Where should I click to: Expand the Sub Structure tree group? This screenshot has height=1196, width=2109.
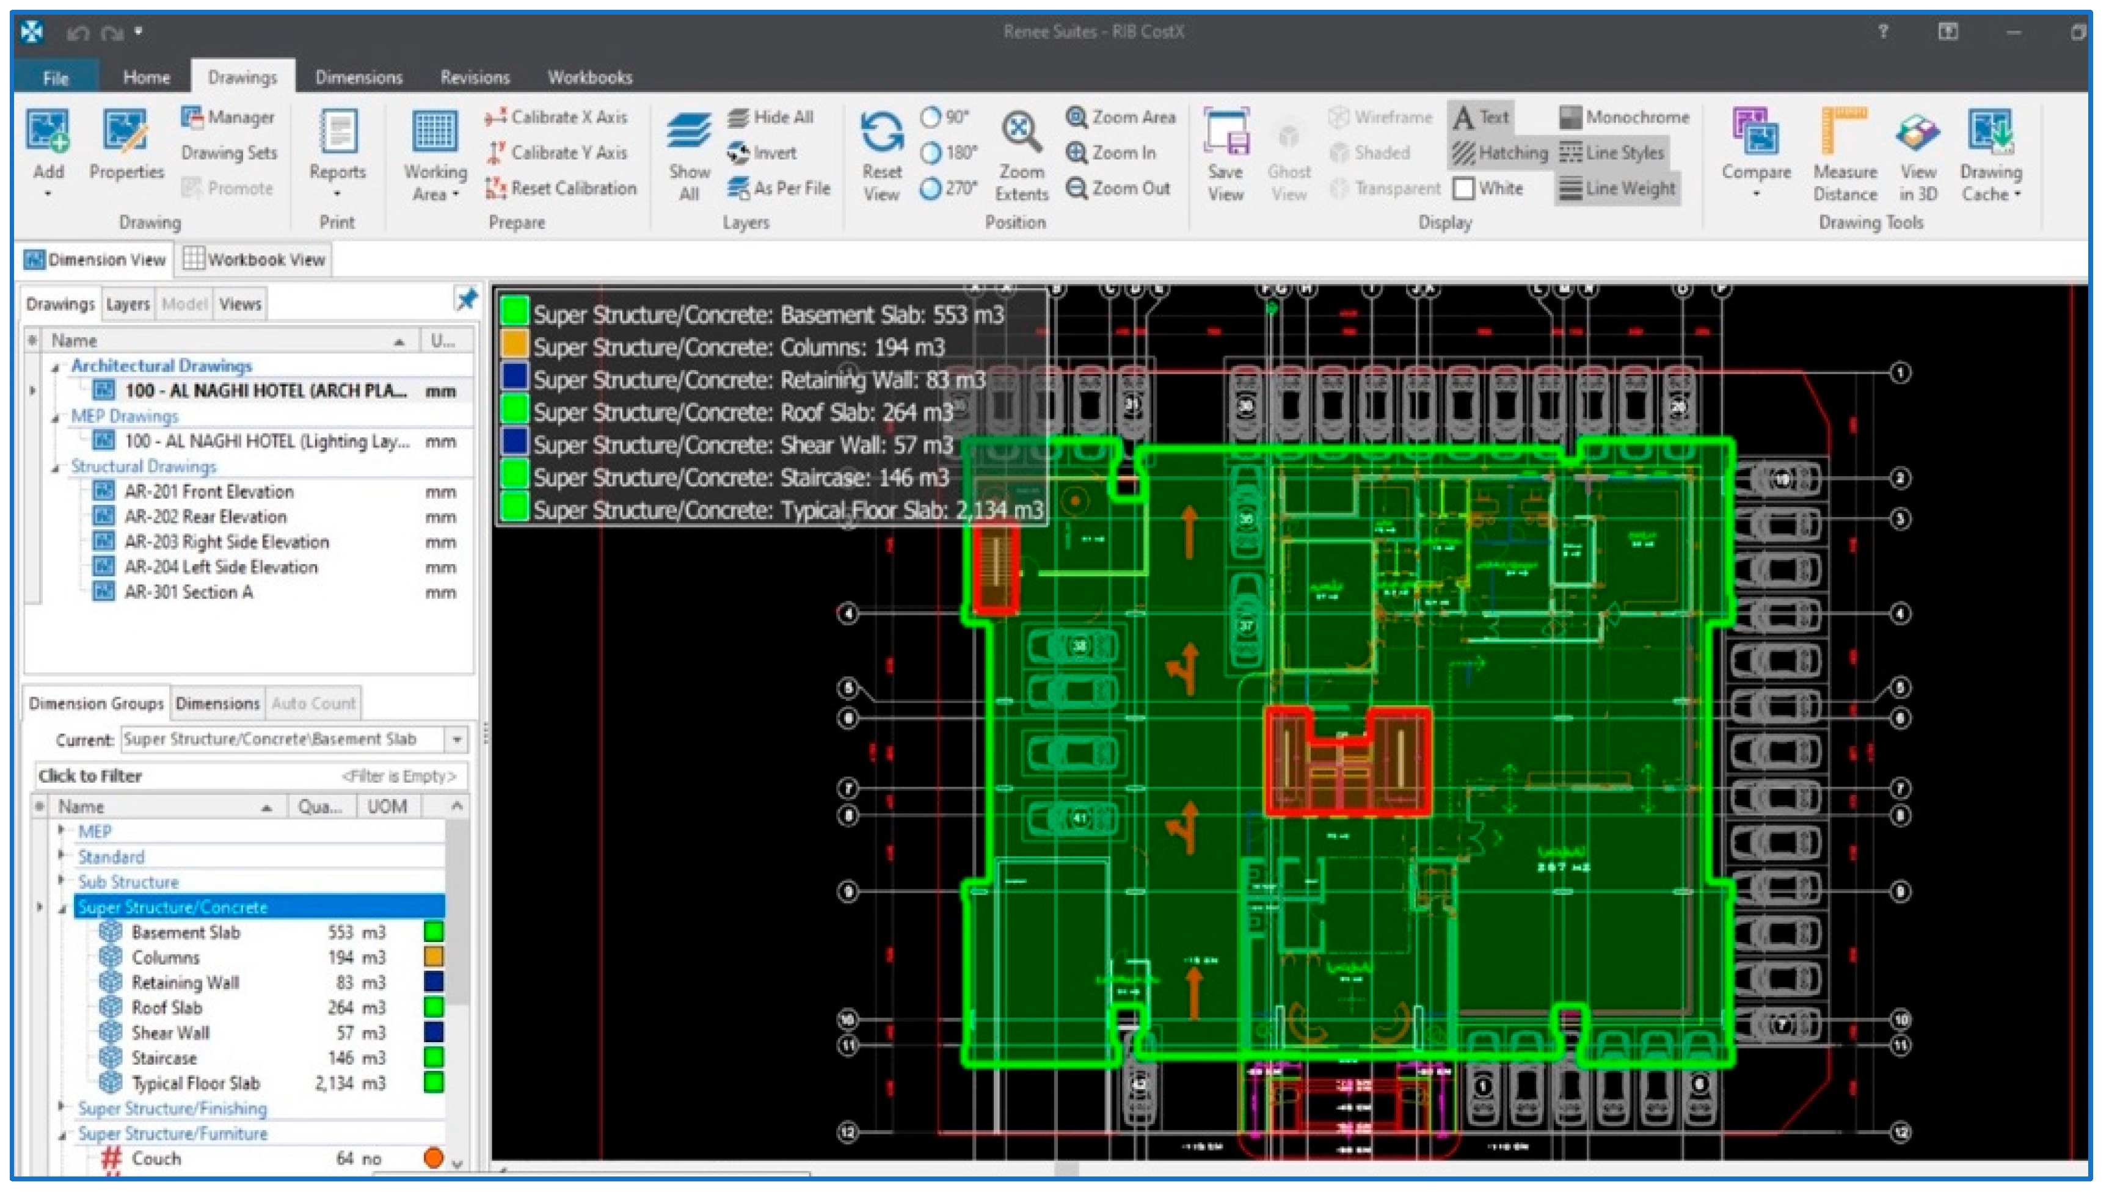[62, 880]
